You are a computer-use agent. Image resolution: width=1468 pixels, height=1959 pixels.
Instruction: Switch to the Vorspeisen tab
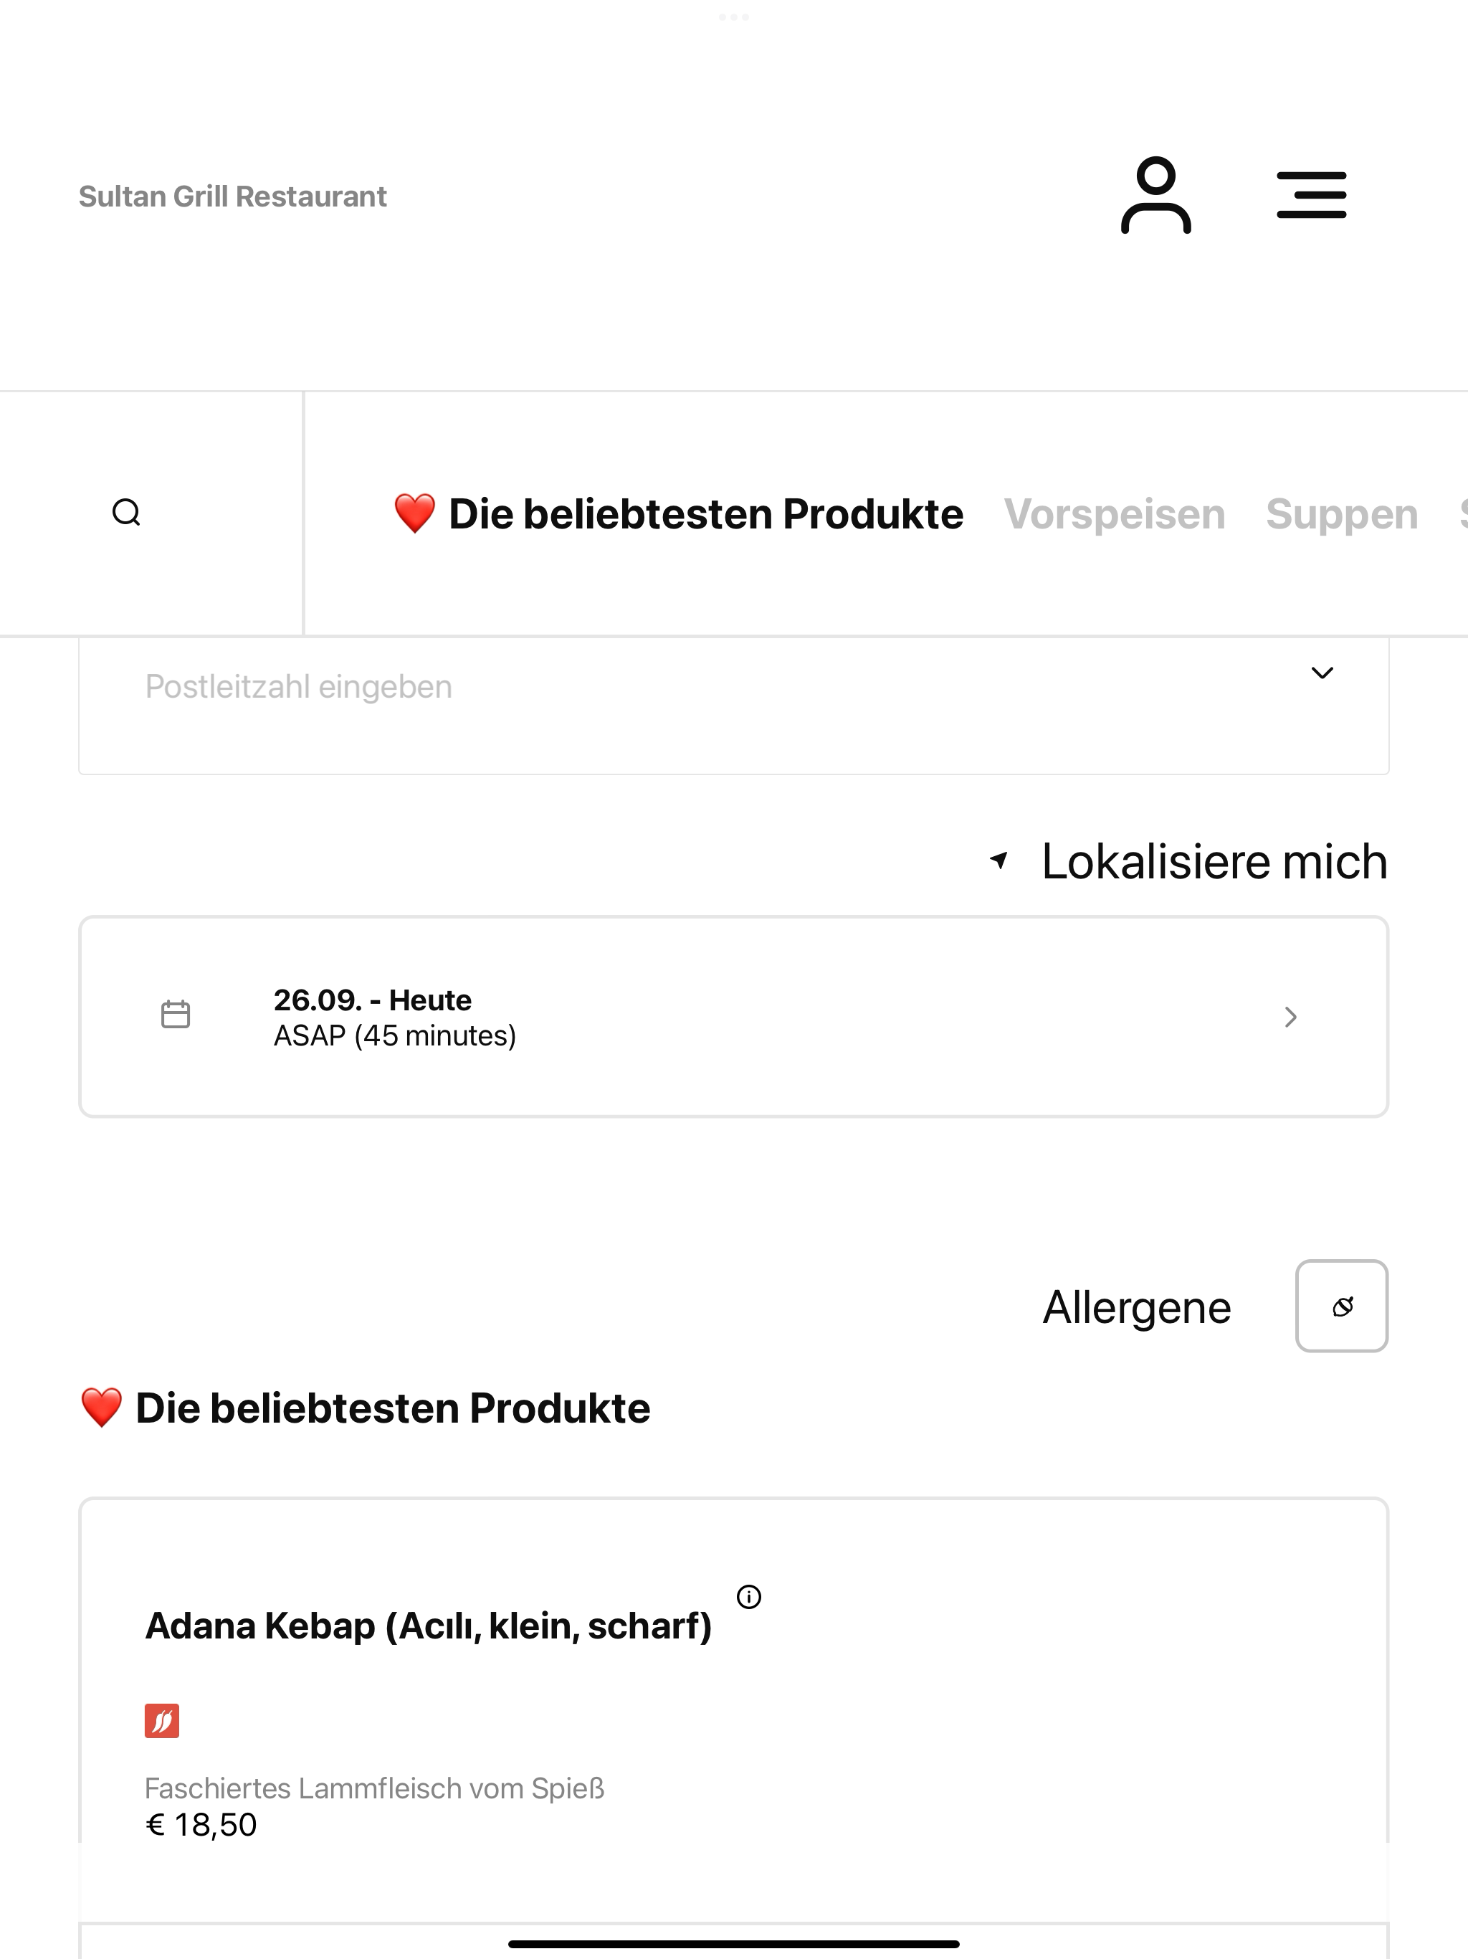(1115, 515)
